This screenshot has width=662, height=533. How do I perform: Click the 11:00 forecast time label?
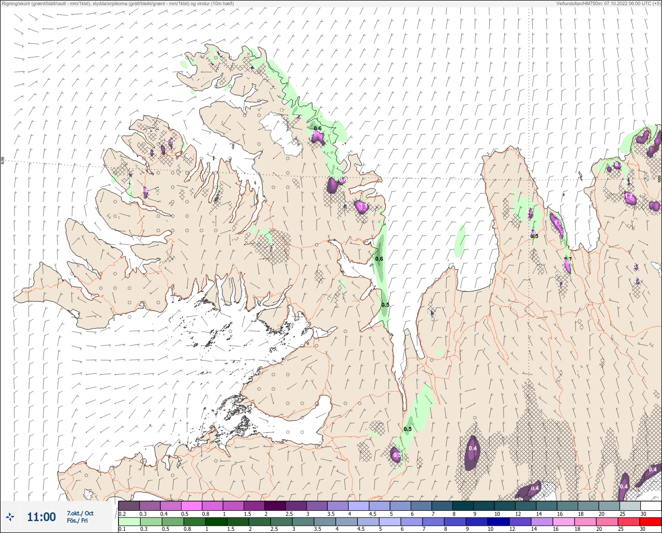coord(41,517)
